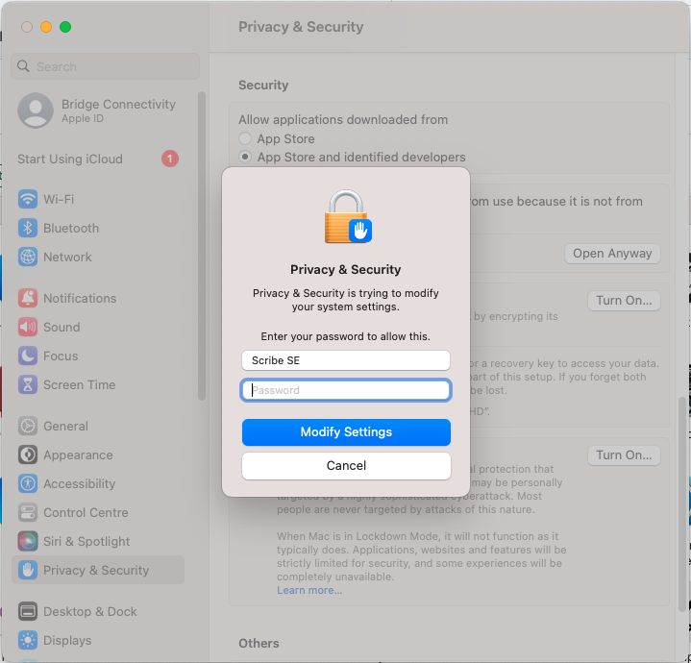This screenshot has height=663, width=691.
Task: Select the App Store radio button
Action: pyautogui.click(x=246, y=139)
